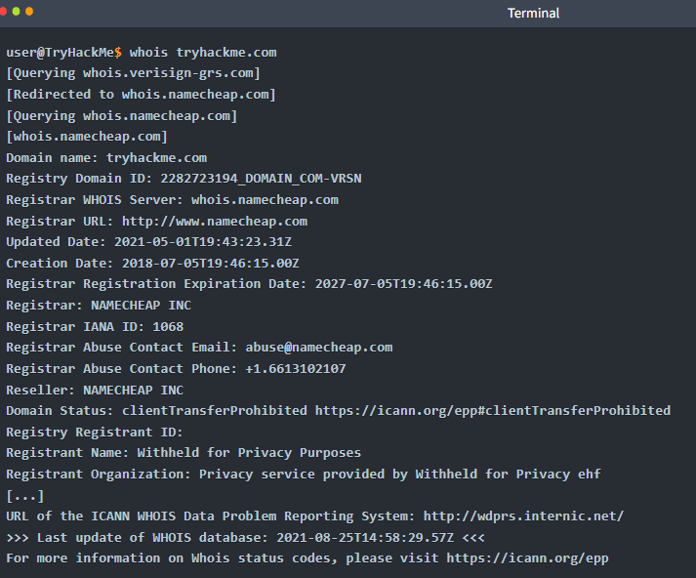Image resolution: width=696 pixels, height=578 pixels.
Task: Click the Registrar IANA ID 1068
Action: (x=168, y=327)
